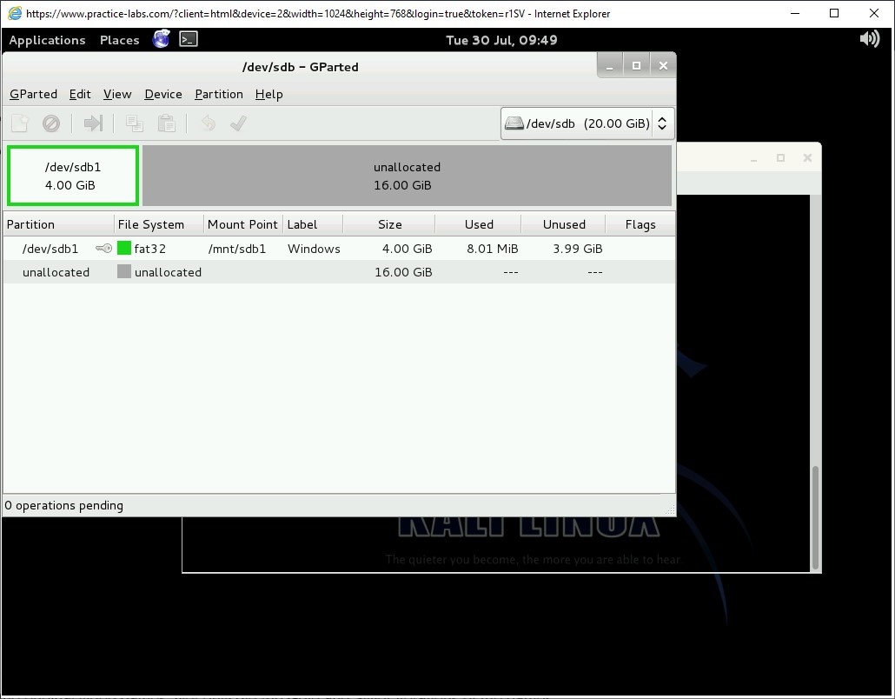Viewport: 895px width, 699px height.
Task: Open the View menu
Action: 116,94
